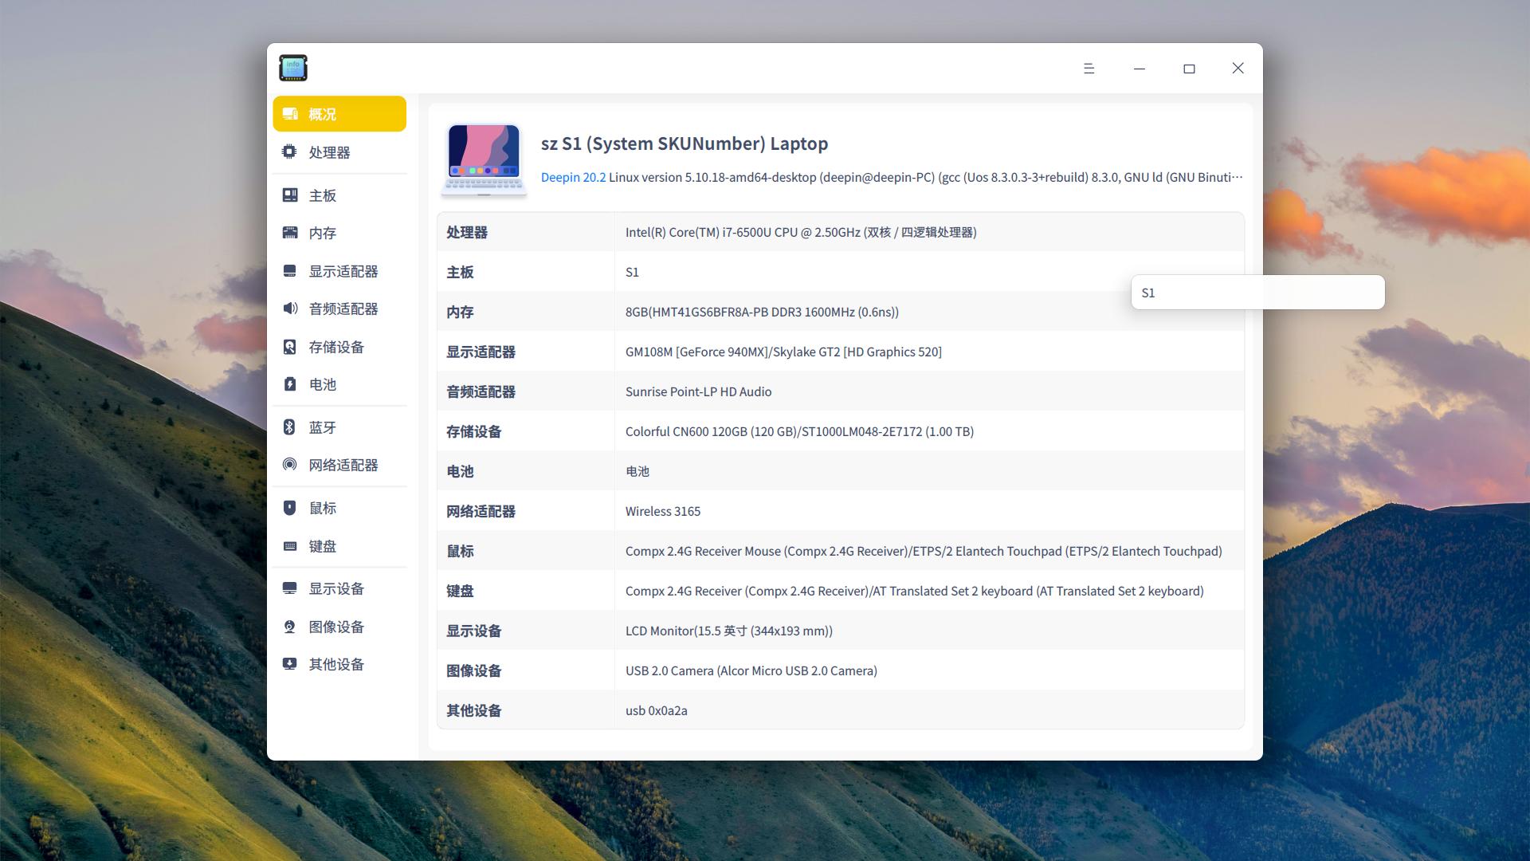Switch to the 显示设备 category
Screen dimensions: 1530x861
tap(336, 588)
